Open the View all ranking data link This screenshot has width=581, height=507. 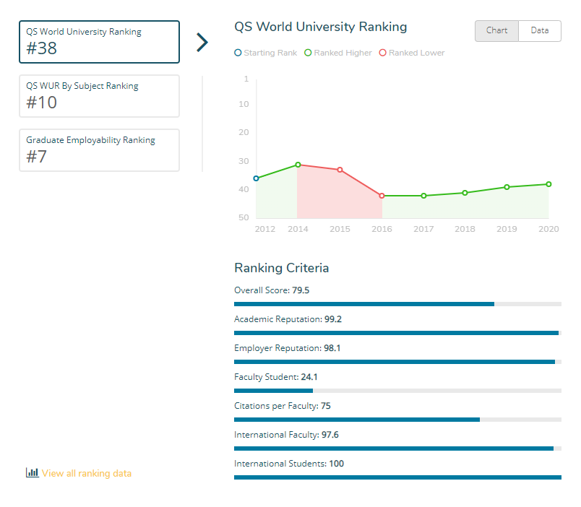(x=87, y=473)
